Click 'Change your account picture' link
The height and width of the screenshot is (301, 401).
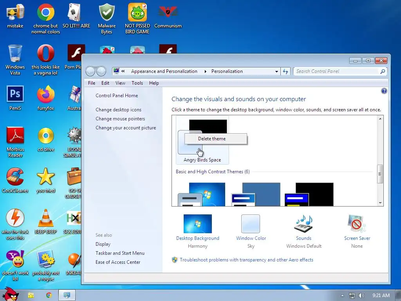pyautogui.click(x=126, y=128)
